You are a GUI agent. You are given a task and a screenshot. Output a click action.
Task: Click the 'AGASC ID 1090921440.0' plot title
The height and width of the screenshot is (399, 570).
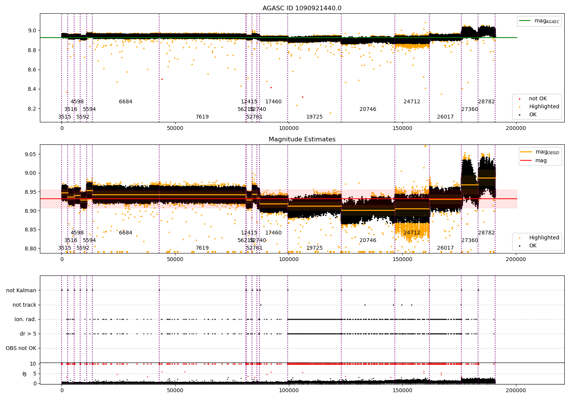(x=302, y=8)
